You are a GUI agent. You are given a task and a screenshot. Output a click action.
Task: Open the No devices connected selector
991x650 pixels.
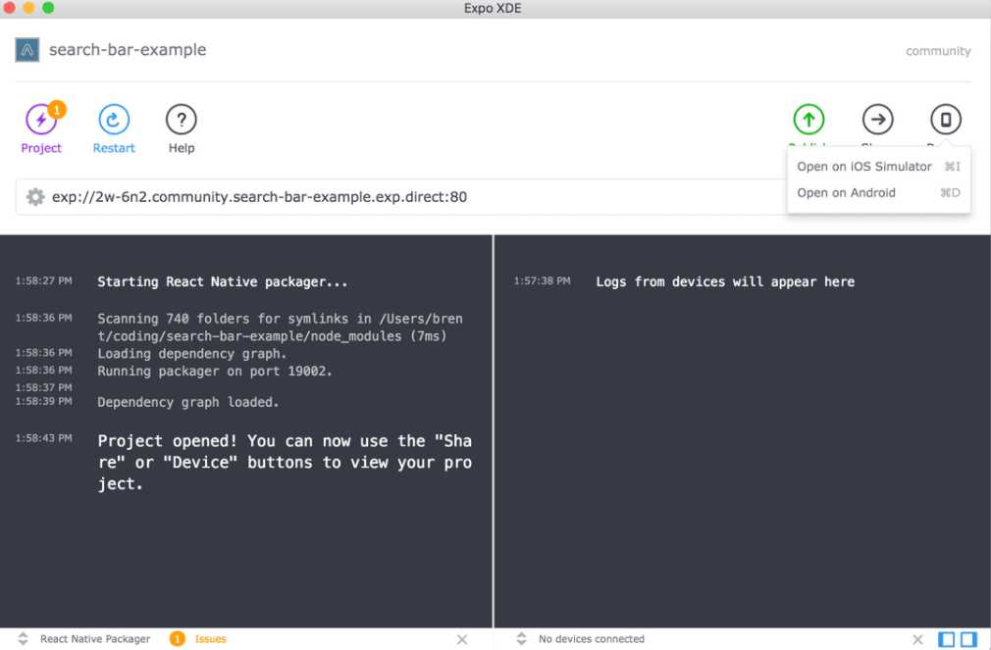pyautogui.click(x=582, y=638)
